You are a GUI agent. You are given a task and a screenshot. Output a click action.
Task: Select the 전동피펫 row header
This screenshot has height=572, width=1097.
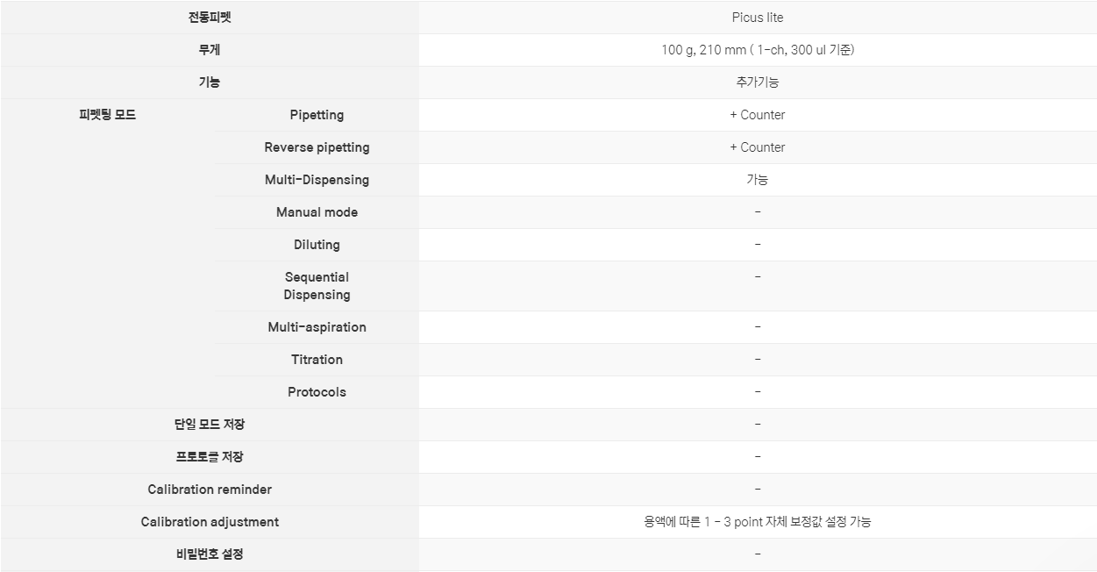point(210,18)
